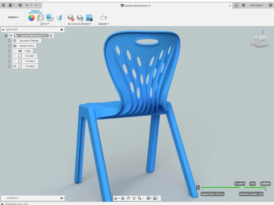
Task: Open Scene Settings tool
Action: [41, 18]
